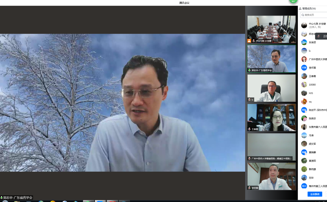Click into the 搜索成员 search field
The image size is (327, 202).
[x=315, y=15]
